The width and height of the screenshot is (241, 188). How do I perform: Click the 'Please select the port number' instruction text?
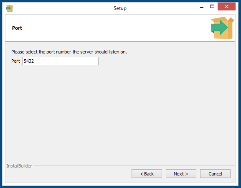(69, 52)
